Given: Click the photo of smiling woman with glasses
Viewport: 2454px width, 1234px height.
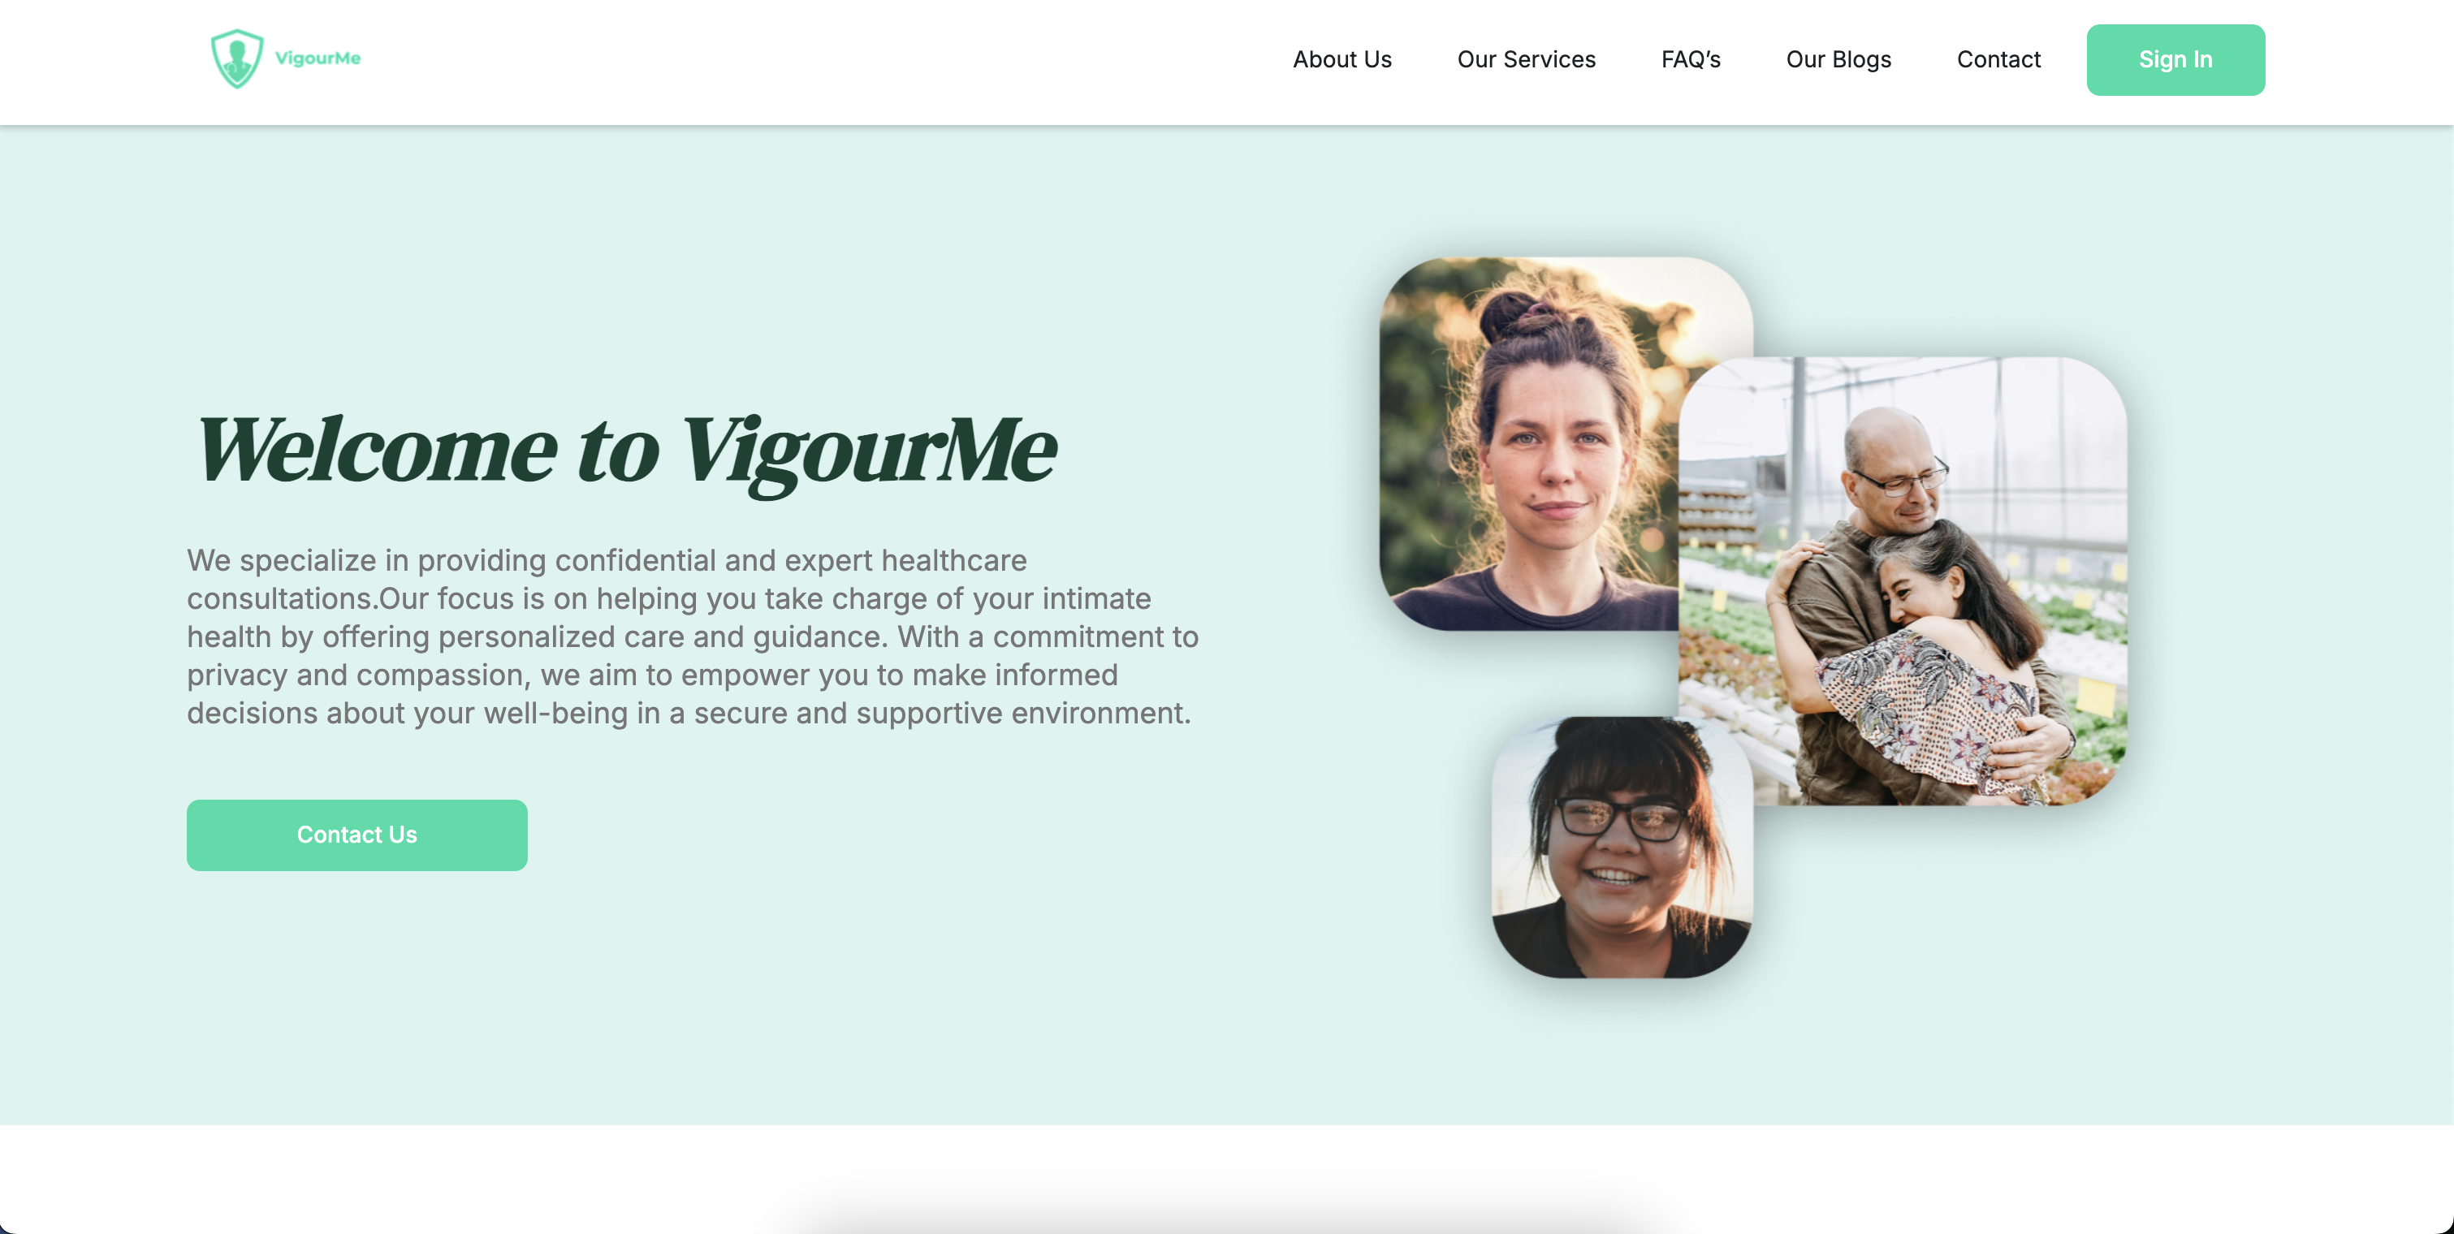Looking at the screenshot, I should tap(1622, 848).
